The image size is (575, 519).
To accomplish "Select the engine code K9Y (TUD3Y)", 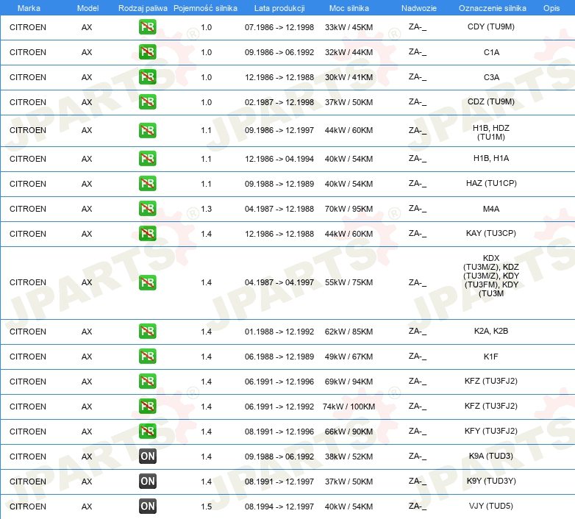I will 491,481.
